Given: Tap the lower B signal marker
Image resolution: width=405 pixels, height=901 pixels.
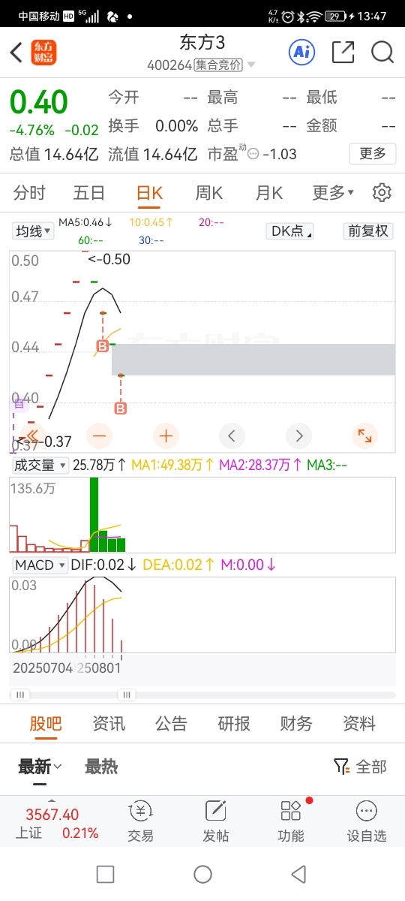Looking at the screenshot, I should pos(120,408).
